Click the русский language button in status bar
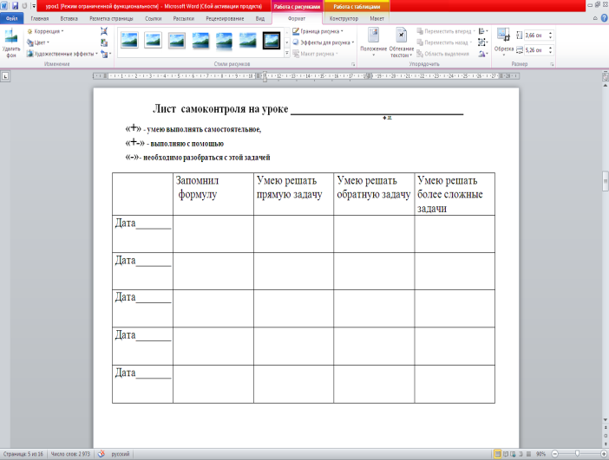The width and height of the screenshot is (609, 460). [121, 454]
